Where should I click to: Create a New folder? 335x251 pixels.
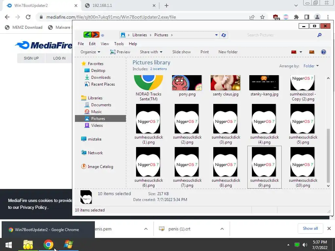pyautogui.click(x=228, y=52)
